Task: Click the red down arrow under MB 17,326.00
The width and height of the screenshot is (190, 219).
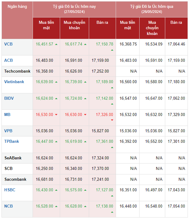Action: tap(112, 120)
